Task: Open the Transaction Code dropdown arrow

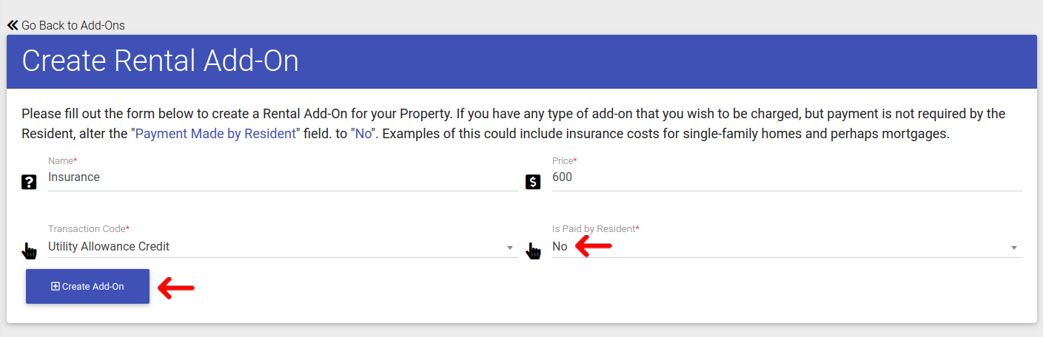Action: click(510, 248)
